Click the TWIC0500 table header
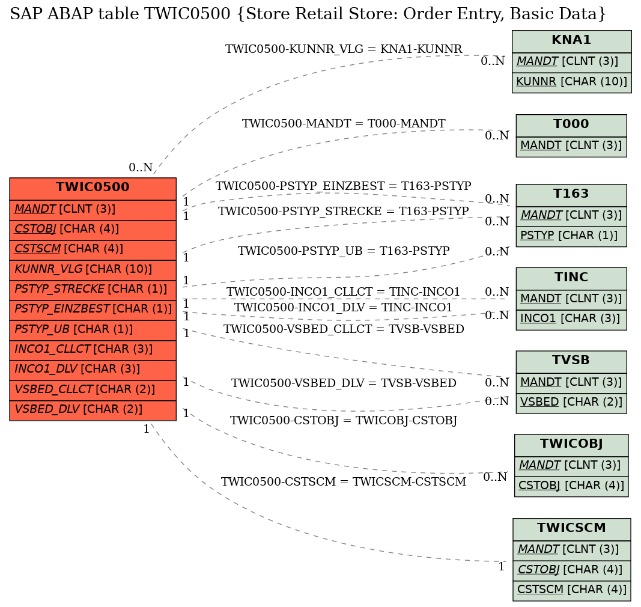 [x=93, y=188]
